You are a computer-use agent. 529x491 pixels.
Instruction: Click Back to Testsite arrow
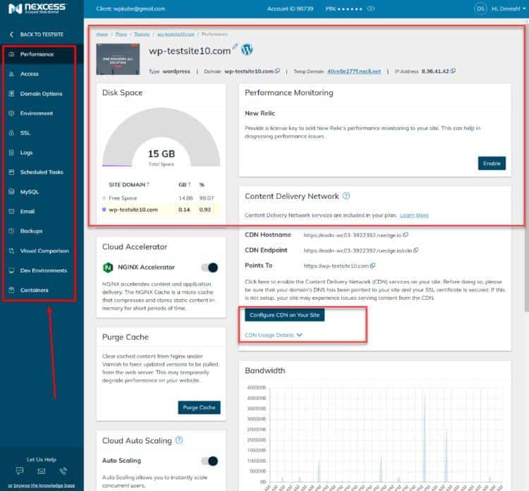pos(11,35)
